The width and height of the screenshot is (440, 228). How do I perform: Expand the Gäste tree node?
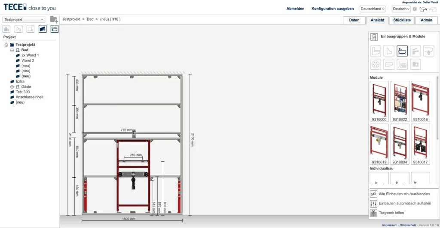(x=12, y=86)
